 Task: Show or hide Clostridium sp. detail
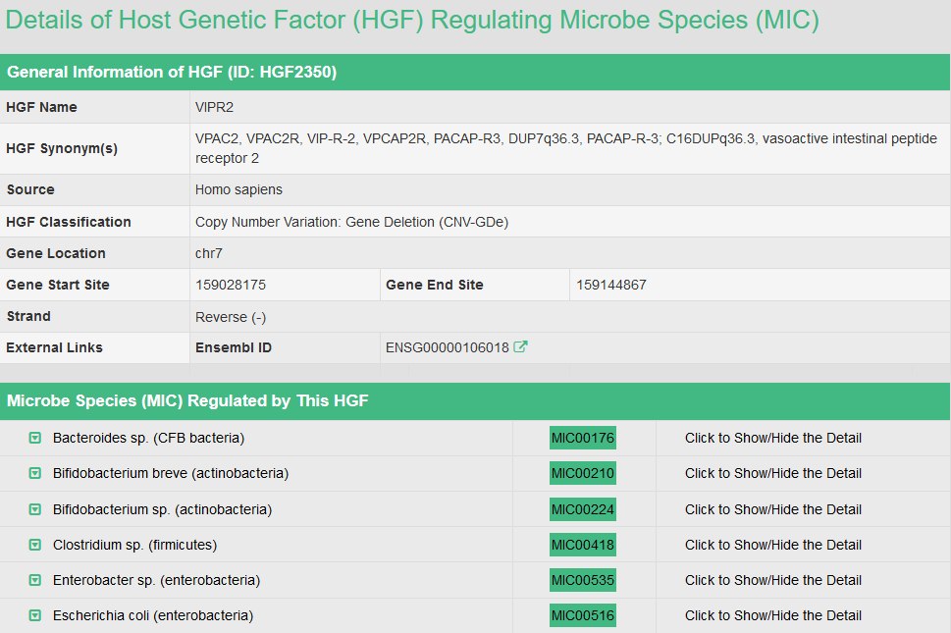(772, 545)
